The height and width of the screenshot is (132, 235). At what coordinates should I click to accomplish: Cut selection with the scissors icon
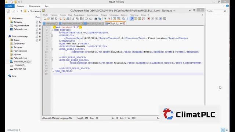coord(73,19)
